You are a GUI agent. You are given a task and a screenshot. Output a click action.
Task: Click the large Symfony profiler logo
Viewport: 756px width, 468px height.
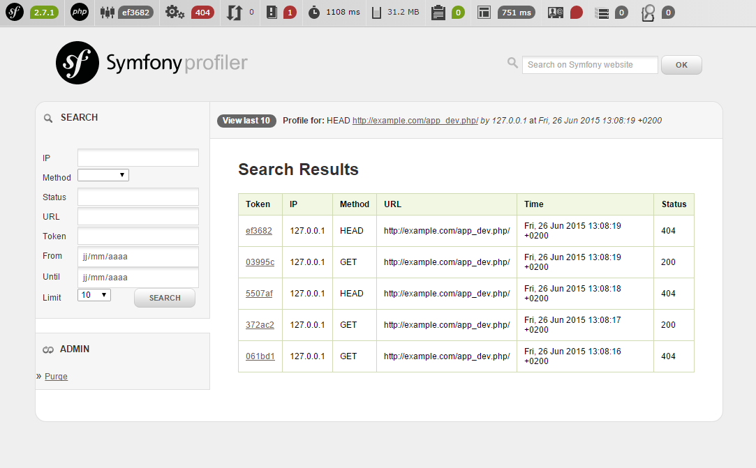(x=151, y=63)
